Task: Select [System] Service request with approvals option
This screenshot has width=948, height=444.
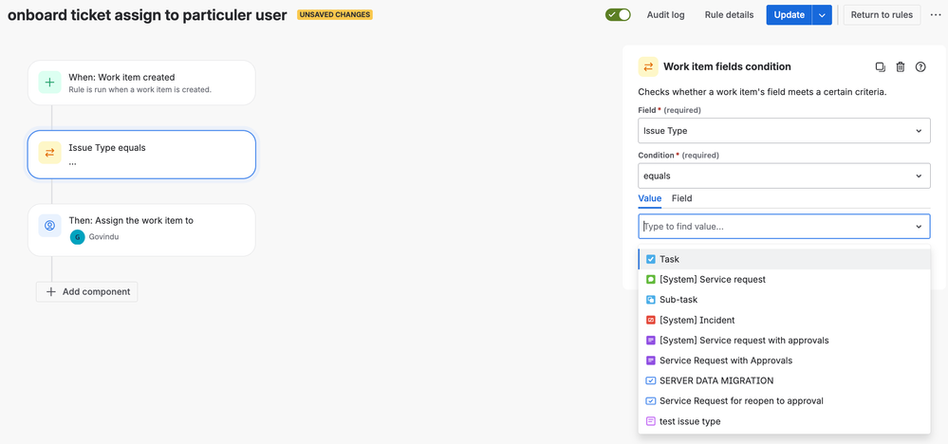Action: click(x=784, y=340)
